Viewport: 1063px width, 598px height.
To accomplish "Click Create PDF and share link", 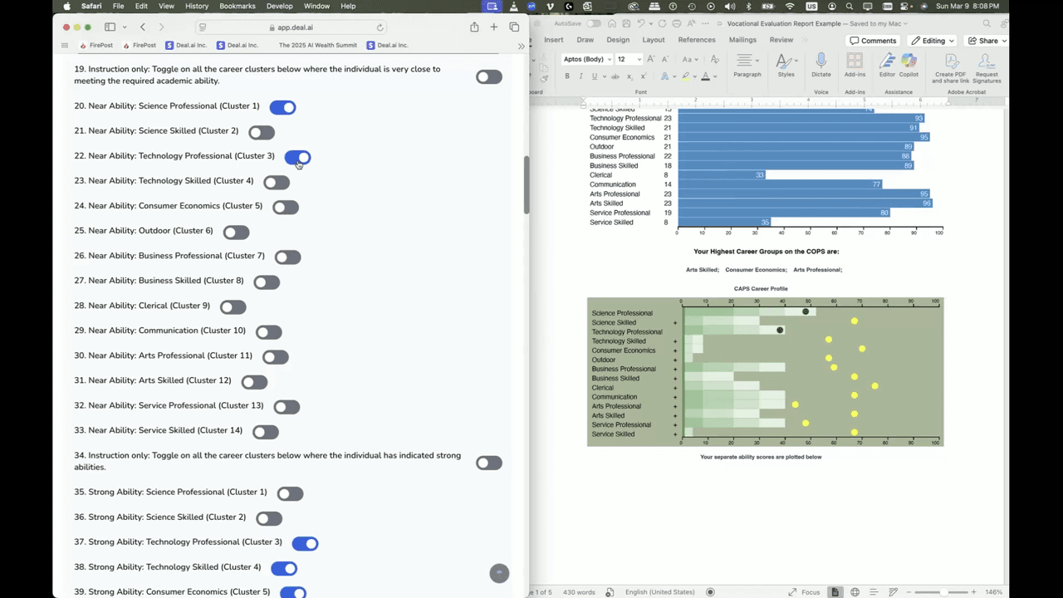I will 950,69.
